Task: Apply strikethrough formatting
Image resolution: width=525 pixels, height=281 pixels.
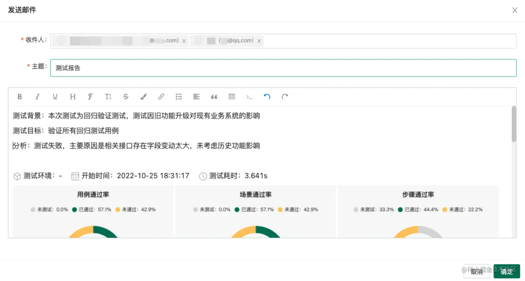Action: (x=126, y=97)
